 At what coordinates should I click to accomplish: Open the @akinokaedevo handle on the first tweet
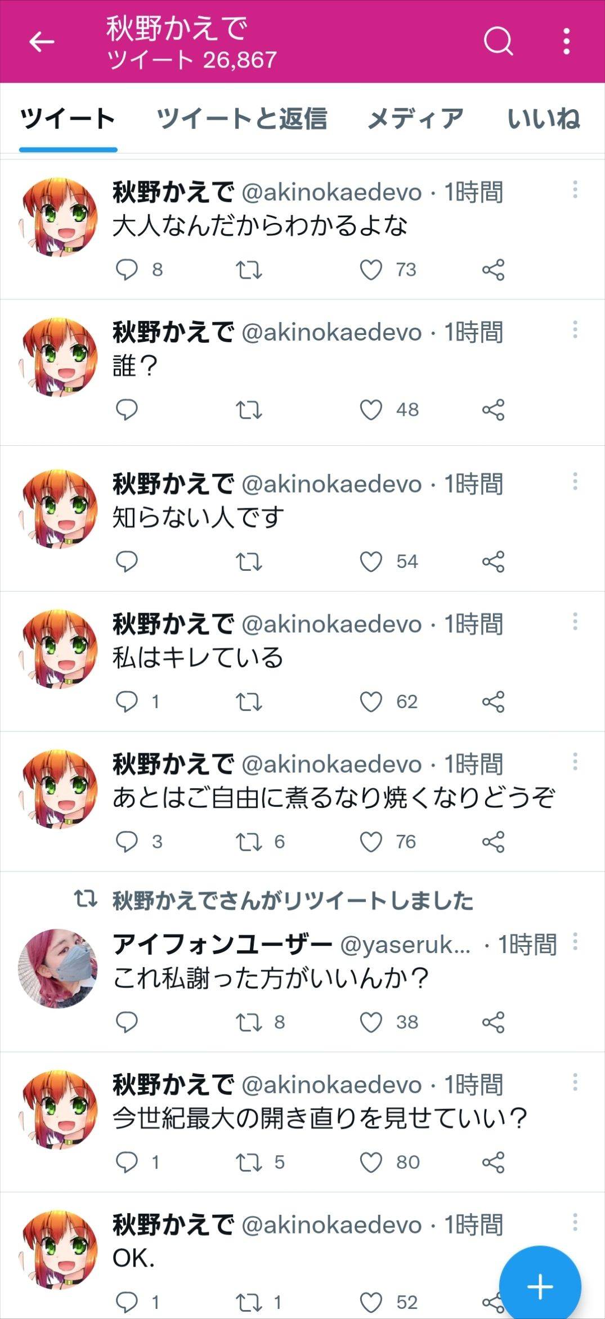331,193
